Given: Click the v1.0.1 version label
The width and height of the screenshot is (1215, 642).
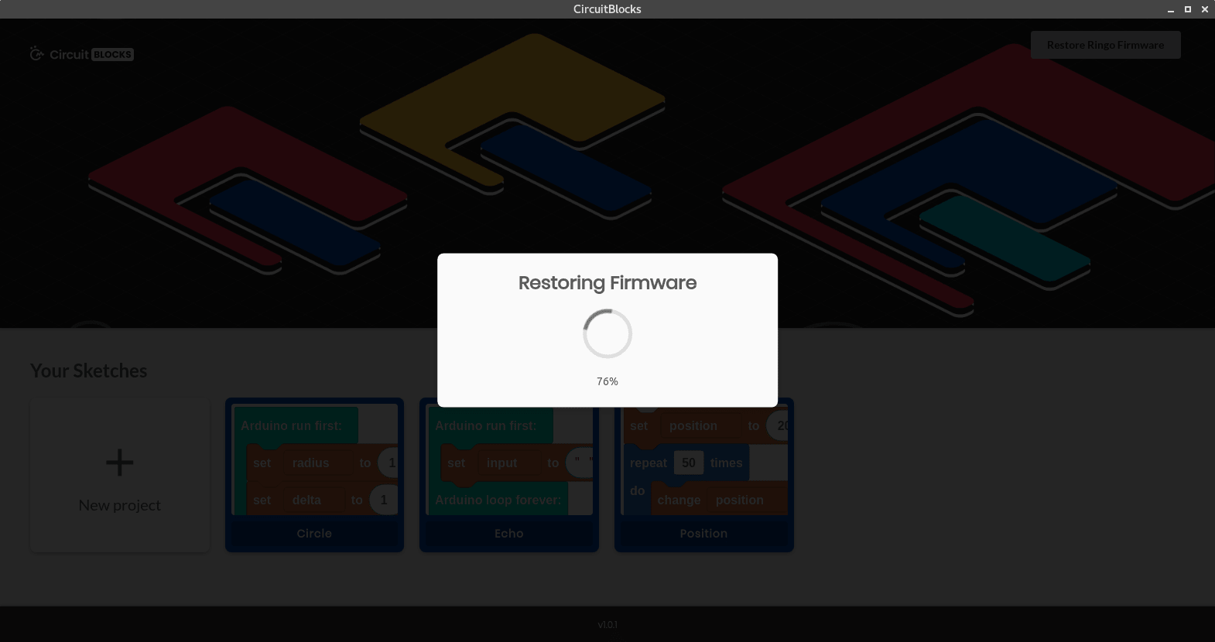Looking at the screenshot, I should pos(607,624).
